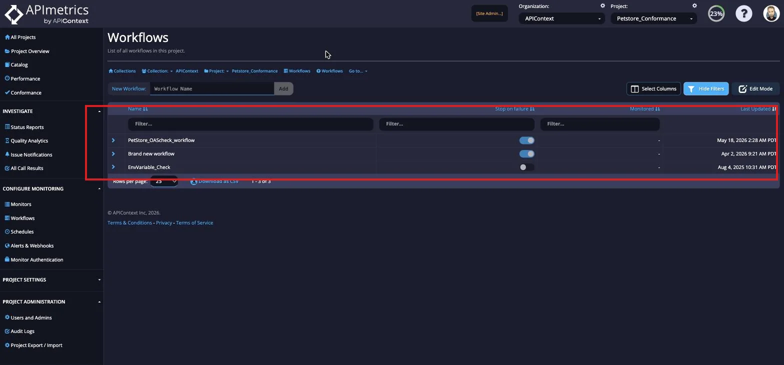The width and height of the screenshot is (784, 365).
Task: Open the Petstore_Conformance project dropdown
Action: point(653,18)
